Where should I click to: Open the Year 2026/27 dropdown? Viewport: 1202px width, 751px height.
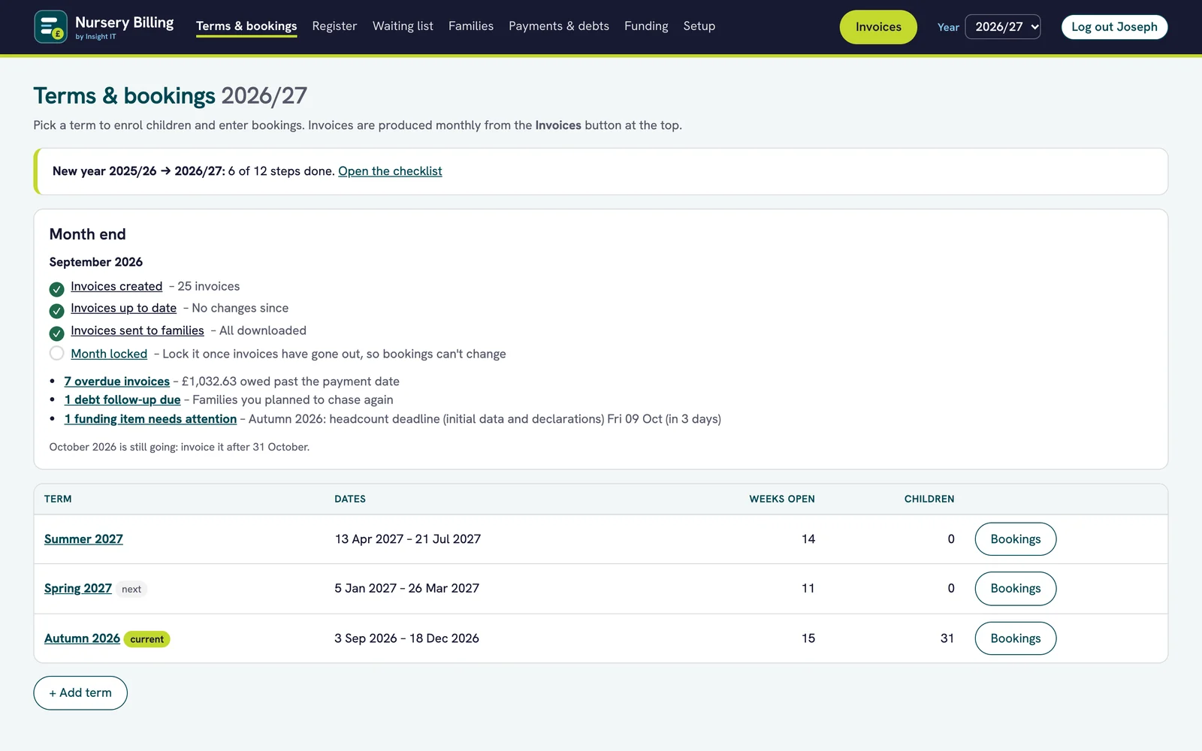click(x=1002, y=27)
